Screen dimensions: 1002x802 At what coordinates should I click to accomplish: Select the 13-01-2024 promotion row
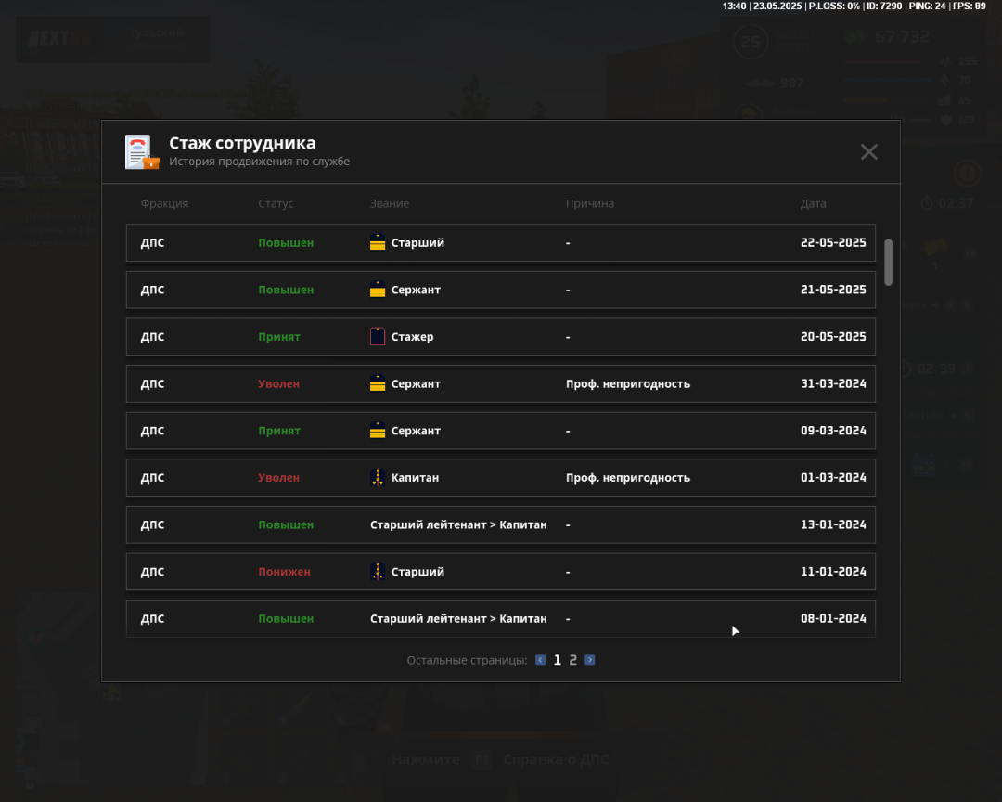point(500,525)
